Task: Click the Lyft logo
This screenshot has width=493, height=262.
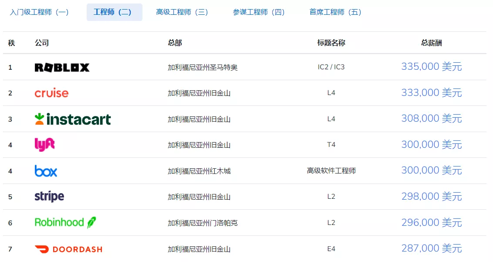Action: coord(45,145)
